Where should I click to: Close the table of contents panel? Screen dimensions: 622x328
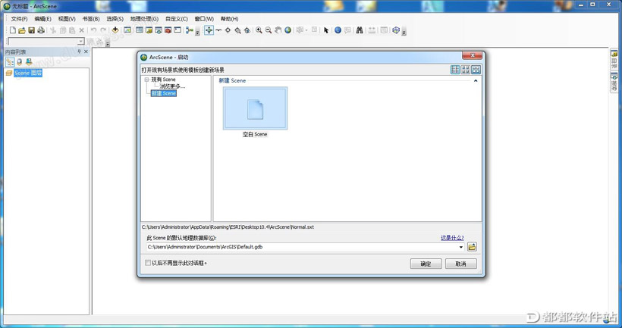tap(86, 52)
